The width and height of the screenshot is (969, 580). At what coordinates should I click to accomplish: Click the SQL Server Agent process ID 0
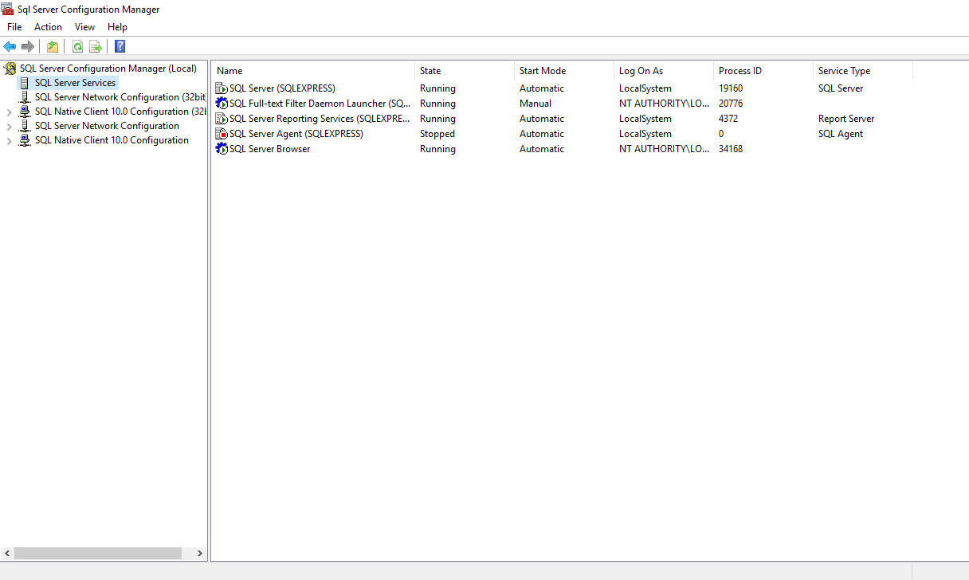pyautogui.click(x=721, y=134)
